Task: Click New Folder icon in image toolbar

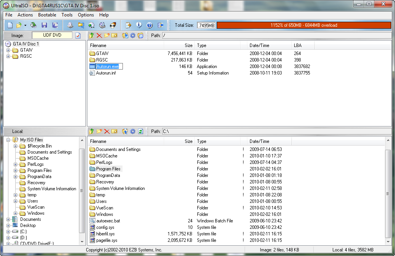Action: coord(107,36)
